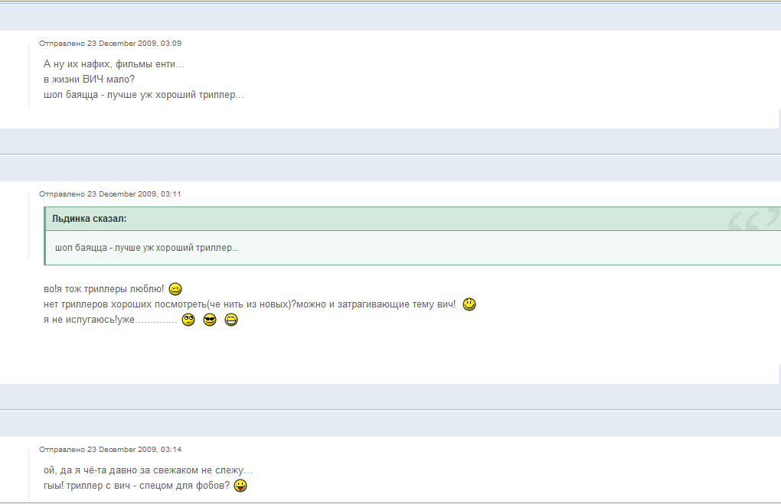This screenshot has width=781, height=504.
Task: Click the sunglasses cool emoticon
Action: tap(210, 320)
